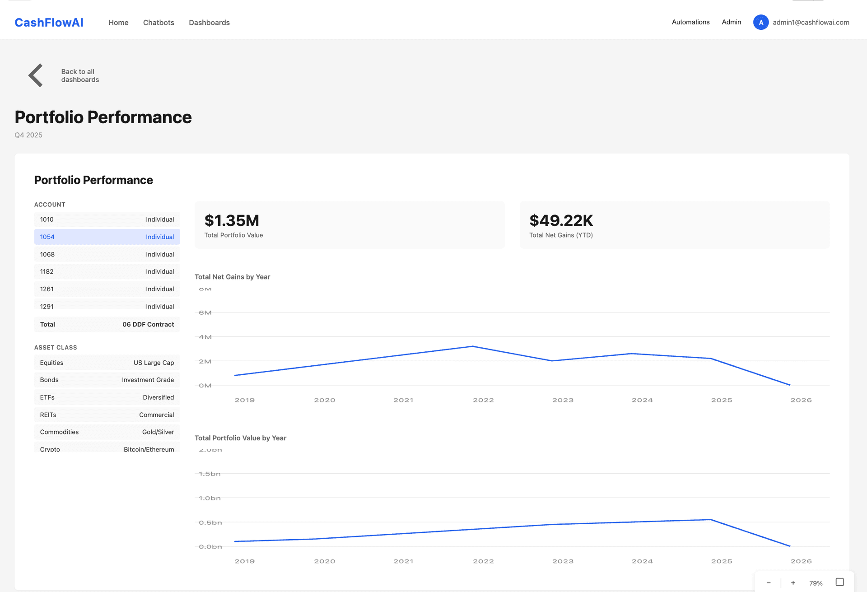Screen dimensions: 867x592
Task: Click the zoom in plus icon
Action: point(792,583)
